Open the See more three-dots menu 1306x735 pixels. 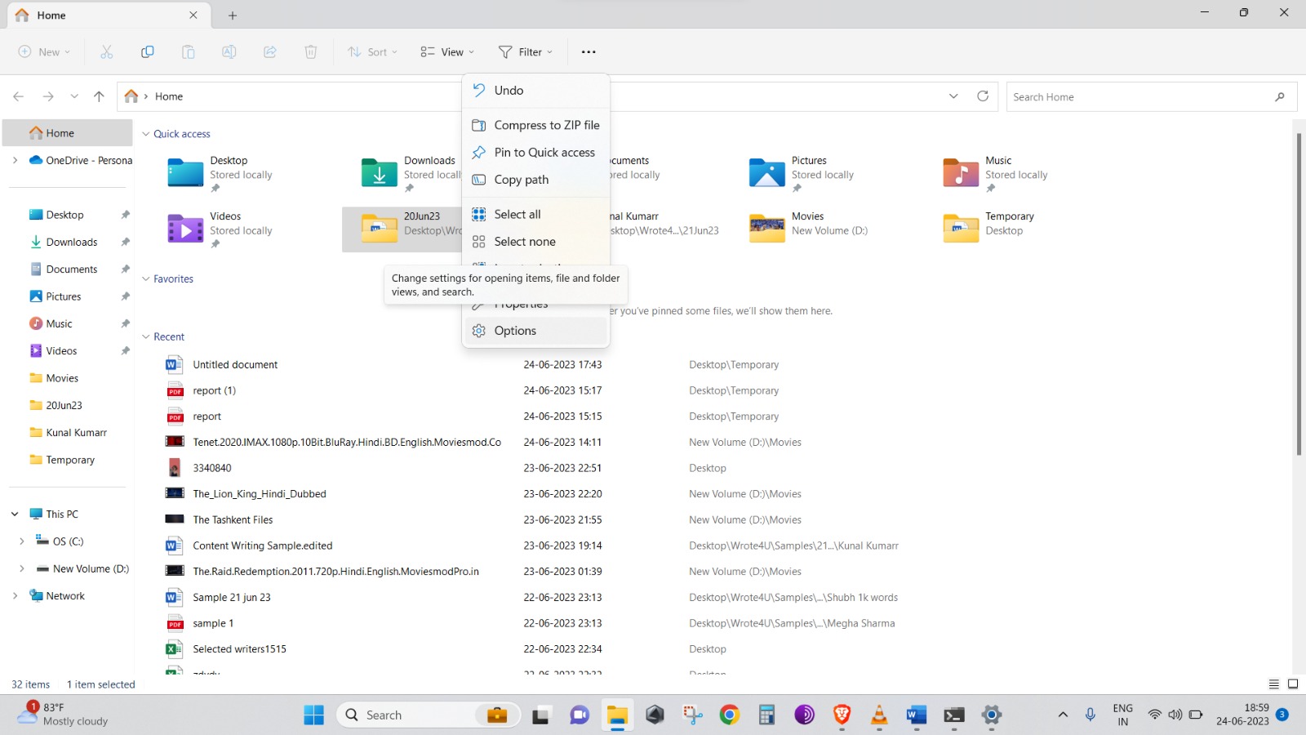coord(589,52)
